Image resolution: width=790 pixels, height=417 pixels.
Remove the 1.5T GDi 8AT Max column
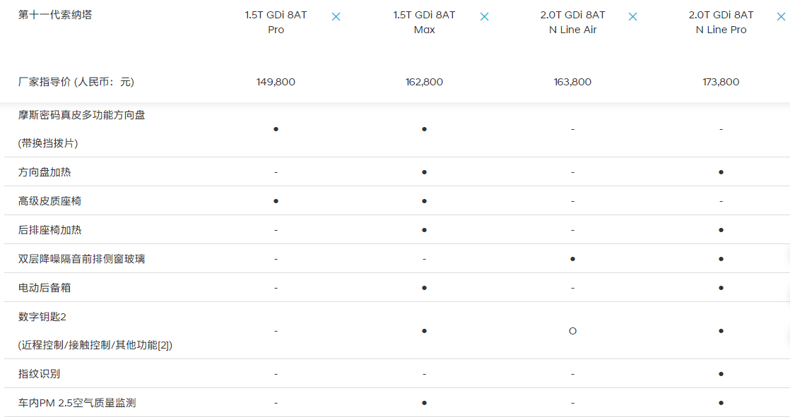[x=485, y=16]
